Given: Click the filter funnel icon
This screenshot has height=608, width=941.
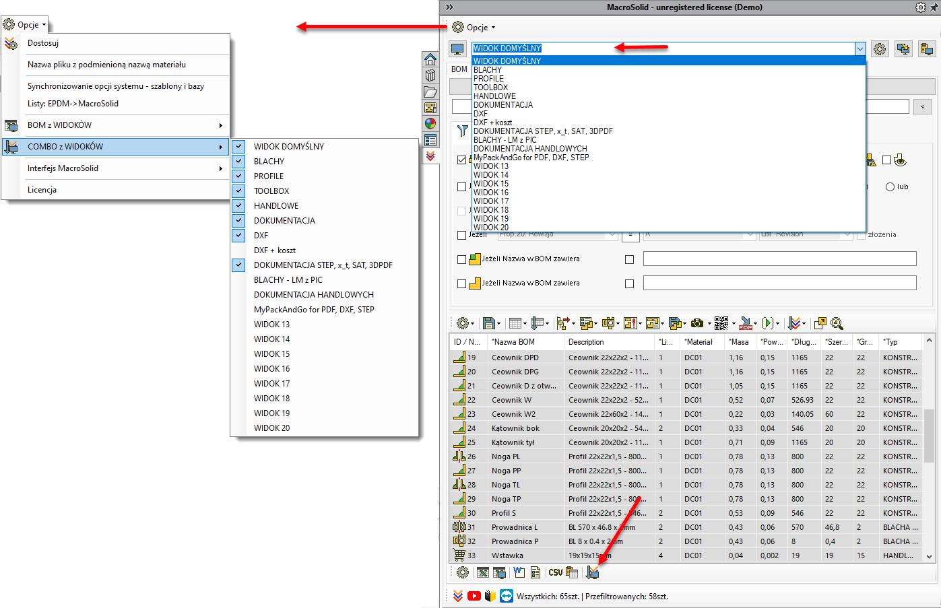Looking at the screenshot, I should [x=462, y=131].
